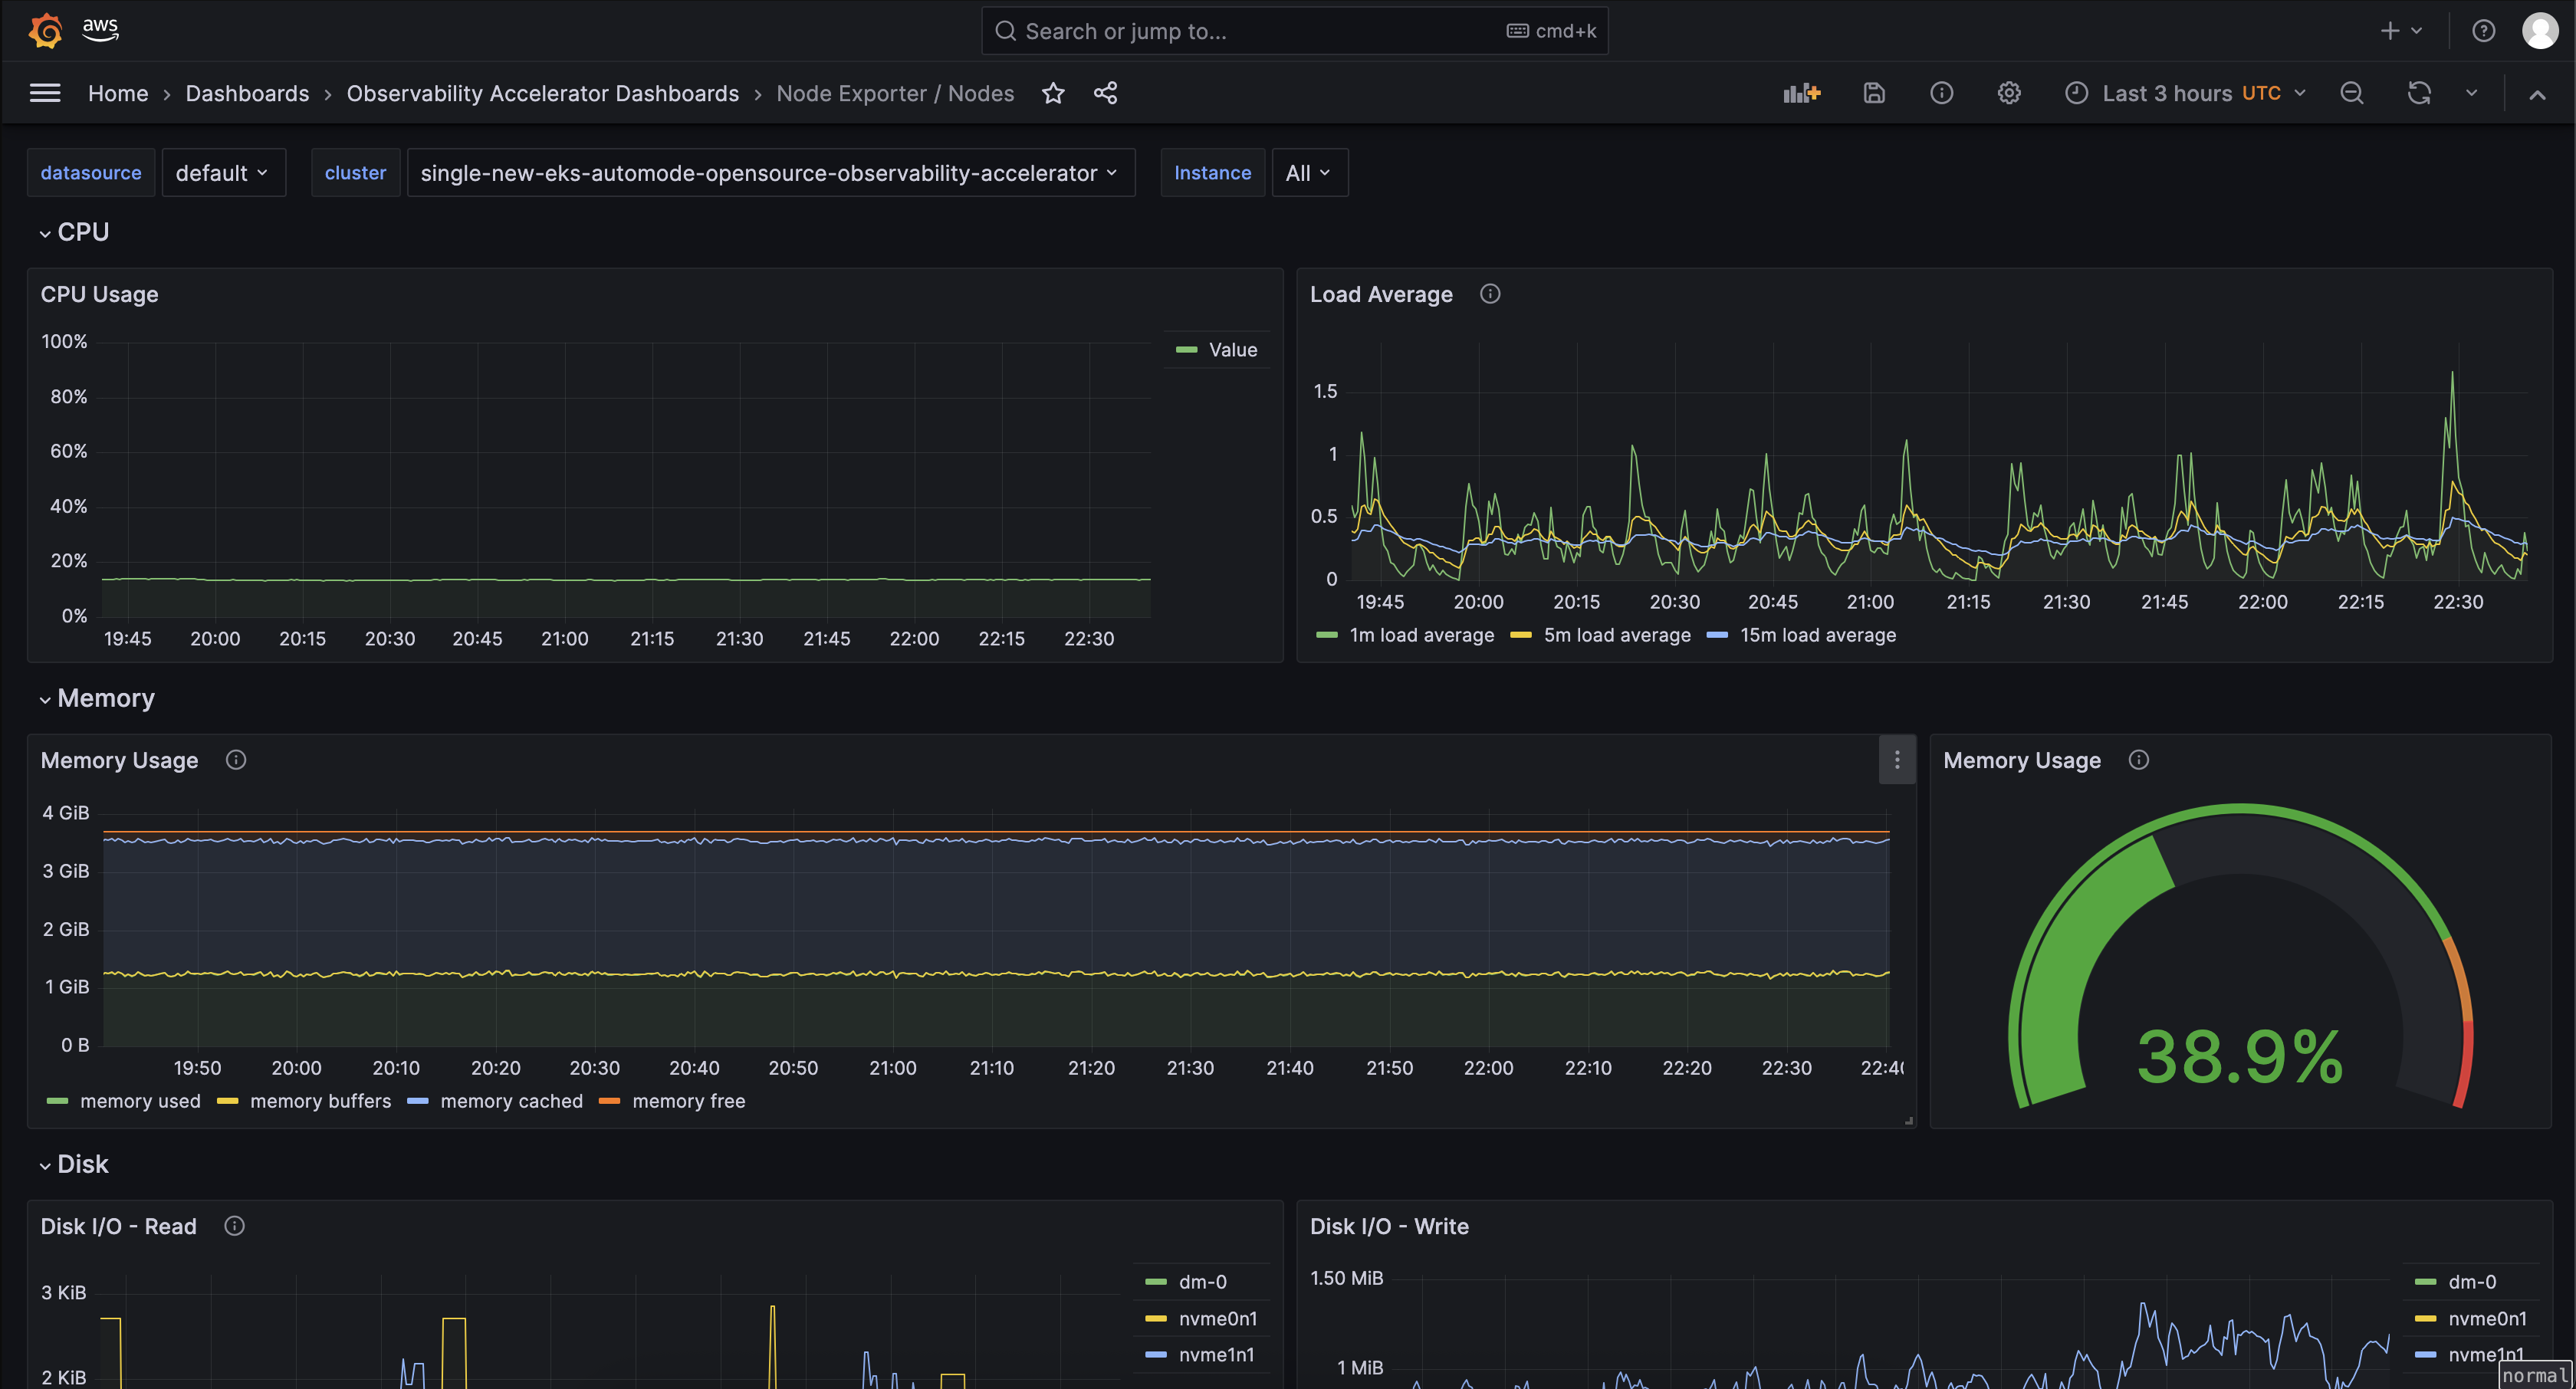Collapse the Memory section chevron
Image resolution: width=2576 pixels, height=1389 pixels.
(x=44, y=699)
